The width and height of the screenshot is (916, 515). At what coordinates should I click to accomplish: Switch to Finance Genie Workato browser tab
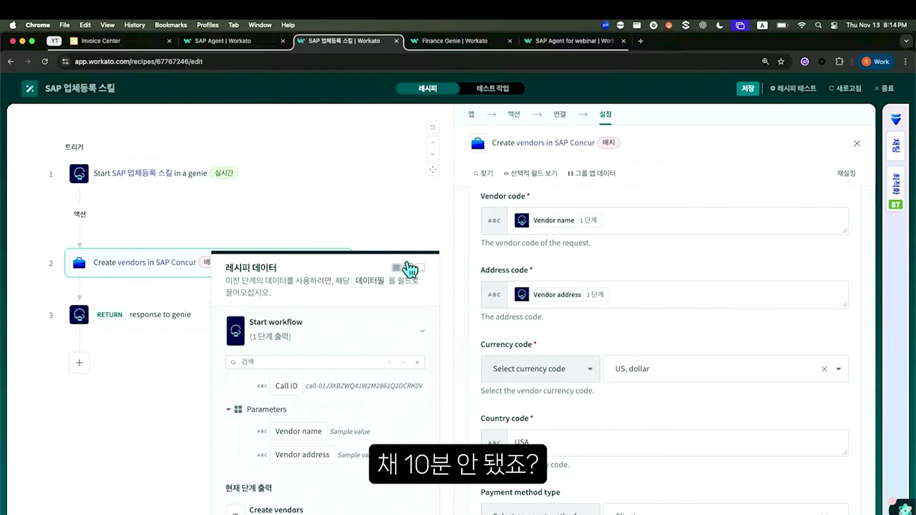460,41
